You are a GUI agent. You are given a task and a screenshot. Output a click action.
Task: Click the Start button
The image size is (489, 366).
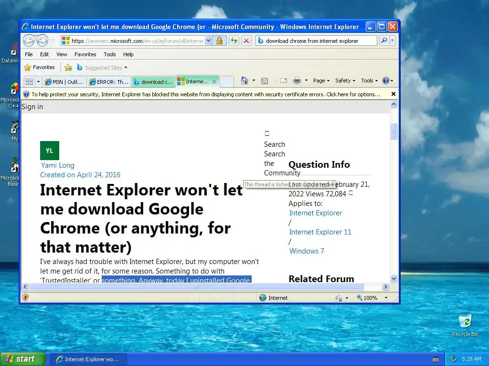pos(22,359)
